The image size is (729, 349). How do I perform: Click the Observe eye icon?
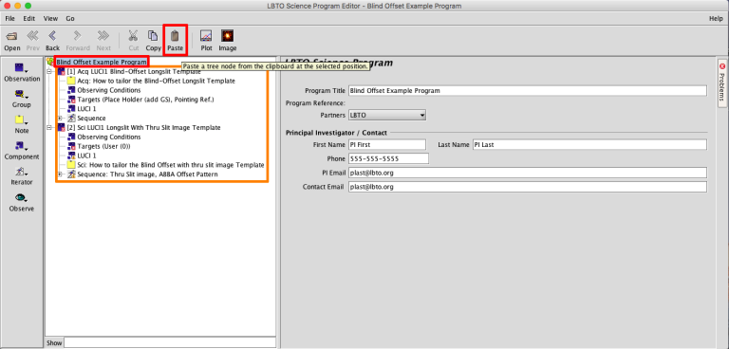pyautogui.click(x=21, y=197)
